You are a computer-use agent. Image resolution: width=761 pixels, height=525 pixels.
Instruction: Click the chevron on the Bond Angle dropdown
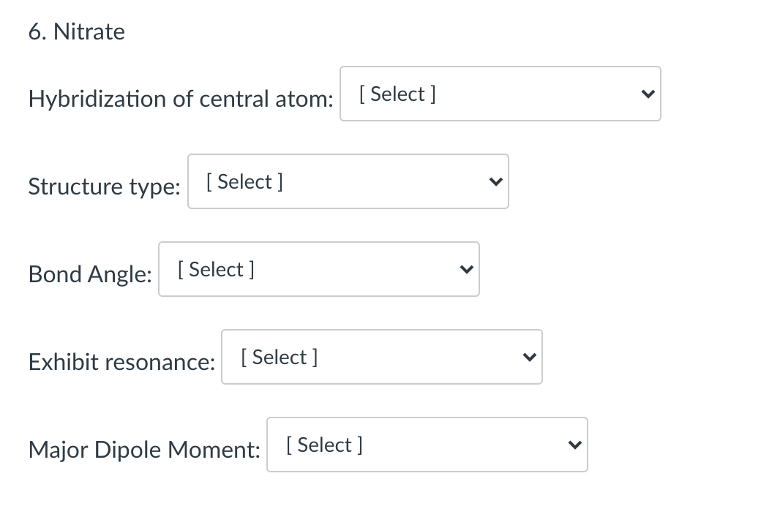tap(466, 269)
